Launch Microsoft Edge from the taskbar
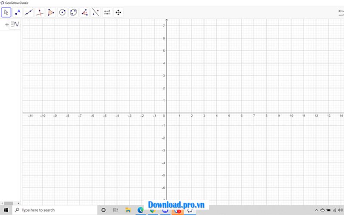Image resolution: width=344 pixels, height=215 pixels. tap(140, 210)
